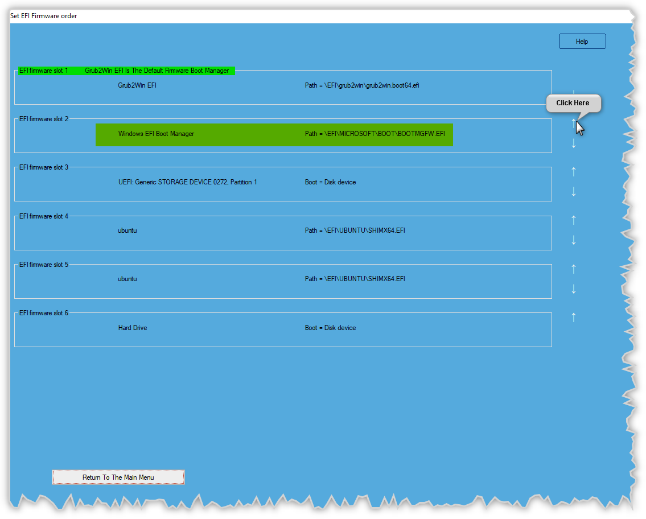
Task: Select the ubuntu entry in slot 4
Action: [127, 230]
